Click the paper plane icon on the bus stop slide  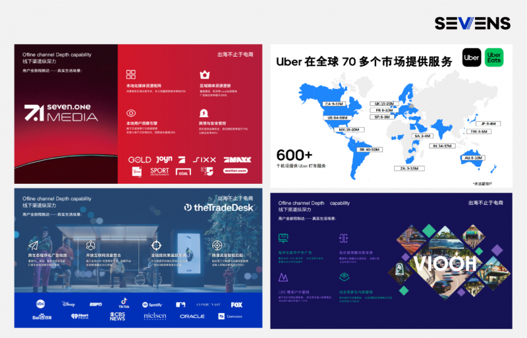coord(33,245)
